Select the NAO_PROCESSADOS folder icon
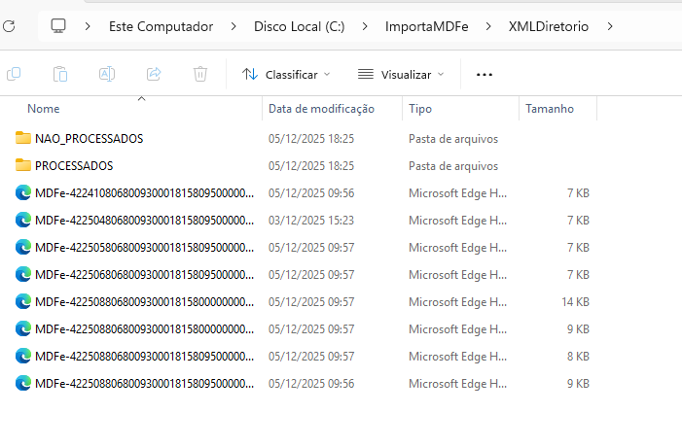Viewport: 682px width, 447px height. point(23,139)
